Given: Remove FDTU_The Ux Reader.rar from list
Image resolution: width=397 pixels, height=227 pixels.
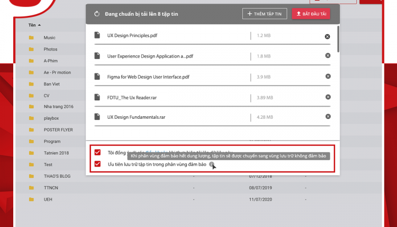Looking at the screenshot, I should click(x=328, y=97).
